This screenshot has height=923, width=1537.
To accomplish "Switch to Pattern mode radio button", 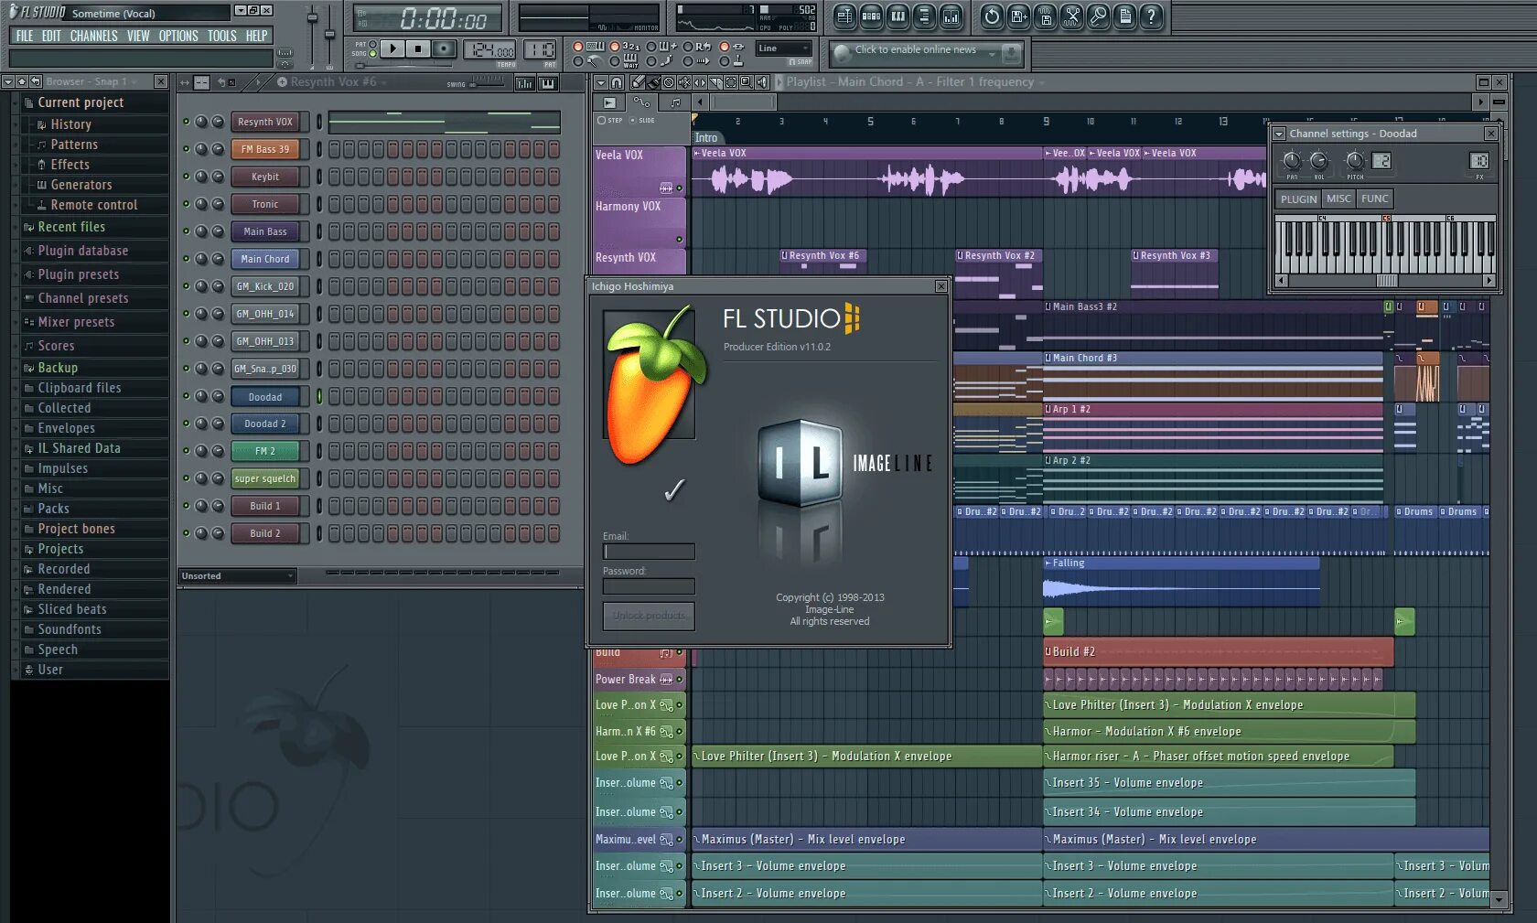I will click(x=372, y=44).
